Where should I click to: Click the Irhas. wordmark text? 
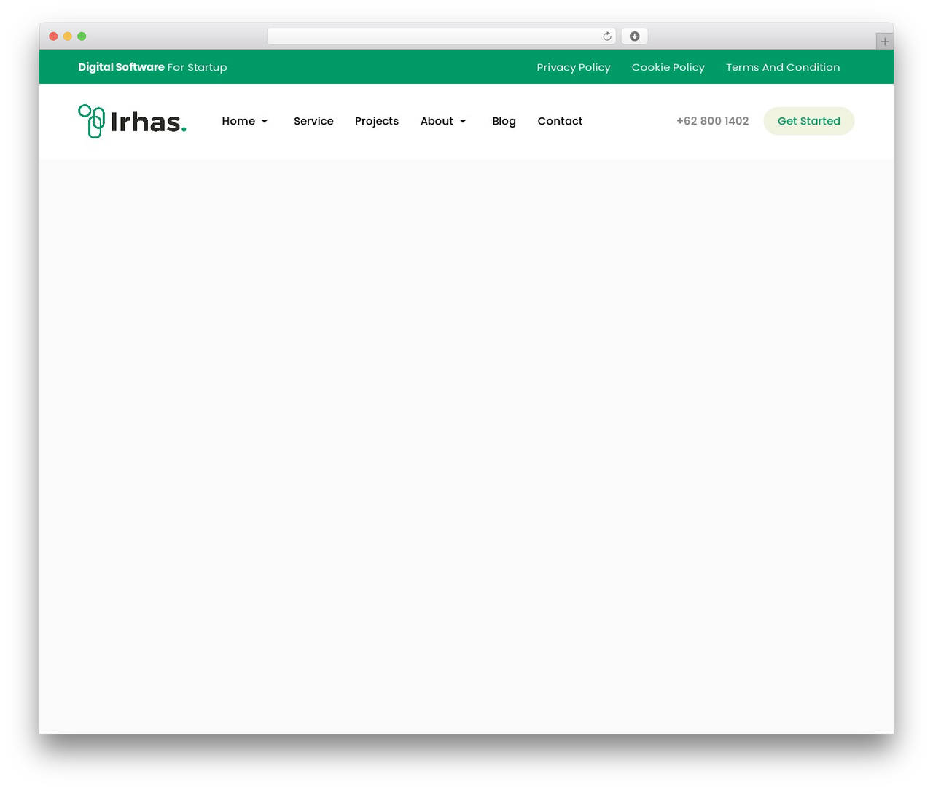coord(149,122)
